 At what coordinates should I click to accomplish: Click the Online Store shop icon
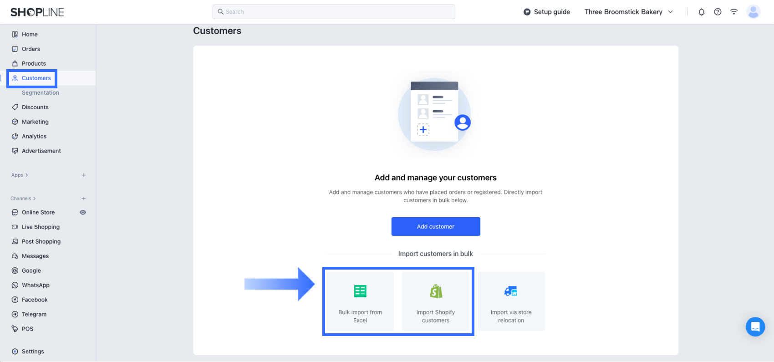click(x=15, y=212)
